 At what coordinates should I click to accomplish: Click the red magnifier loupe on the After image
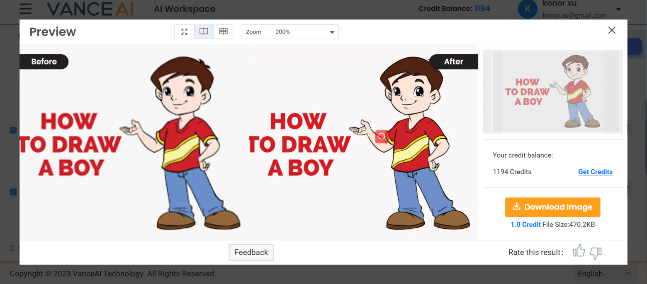[x=381, y=137]
